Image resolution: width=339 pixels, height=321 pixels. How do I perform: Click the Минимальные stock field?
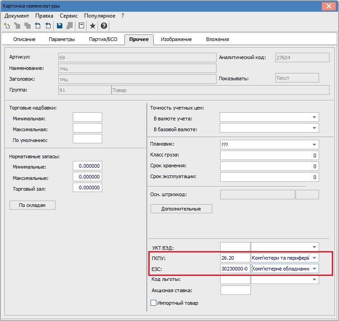(x=87, y=166)
